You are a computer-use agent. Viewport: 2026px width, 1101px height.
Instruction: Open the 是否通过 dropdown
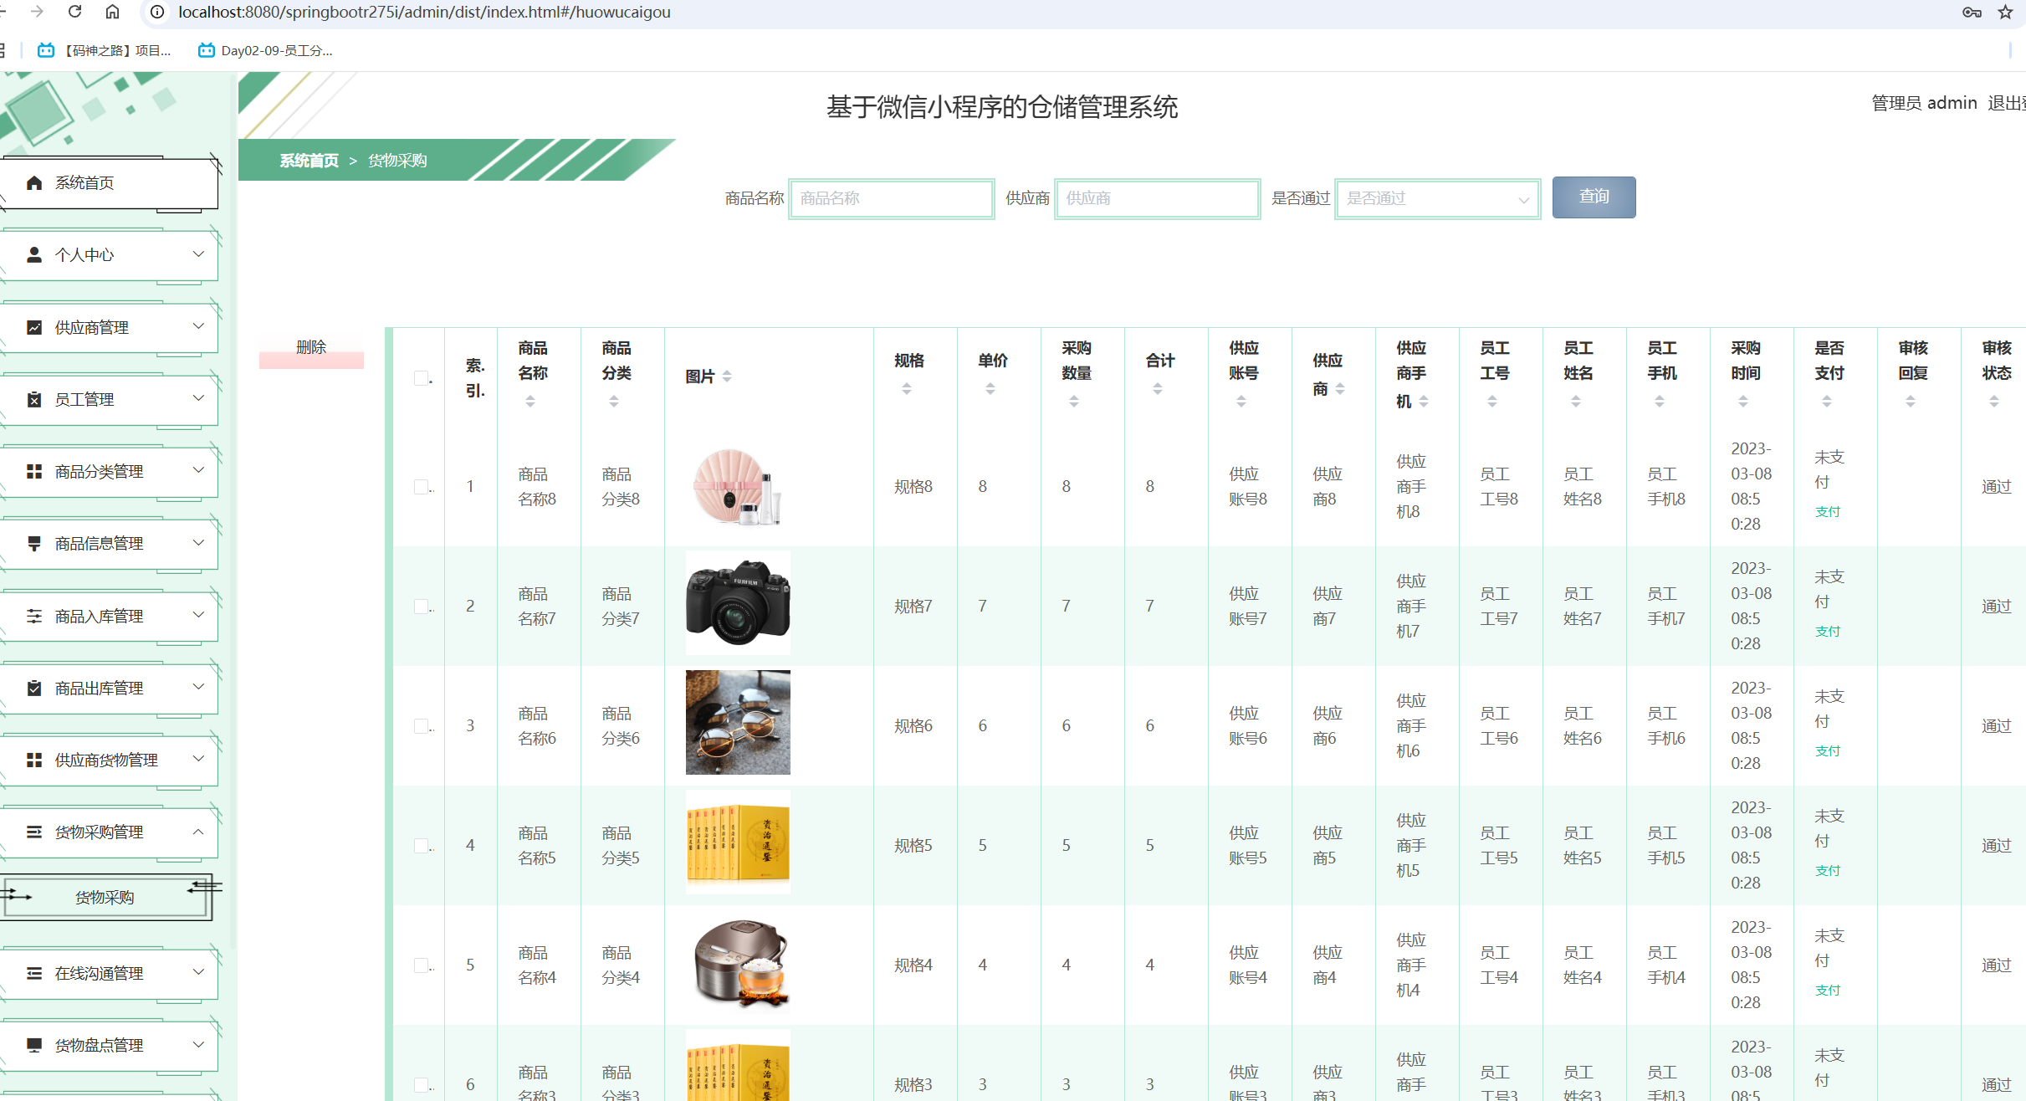(x=1437, y=198)
